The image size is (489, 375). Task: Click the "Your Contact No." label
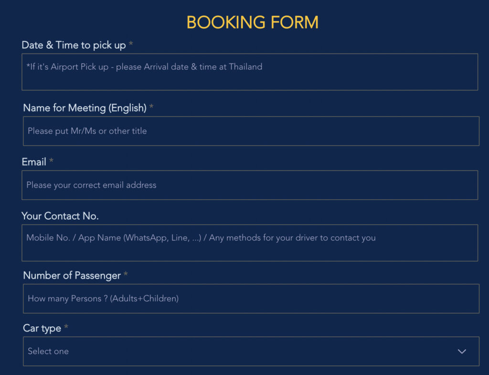click(x=60, y=216)
